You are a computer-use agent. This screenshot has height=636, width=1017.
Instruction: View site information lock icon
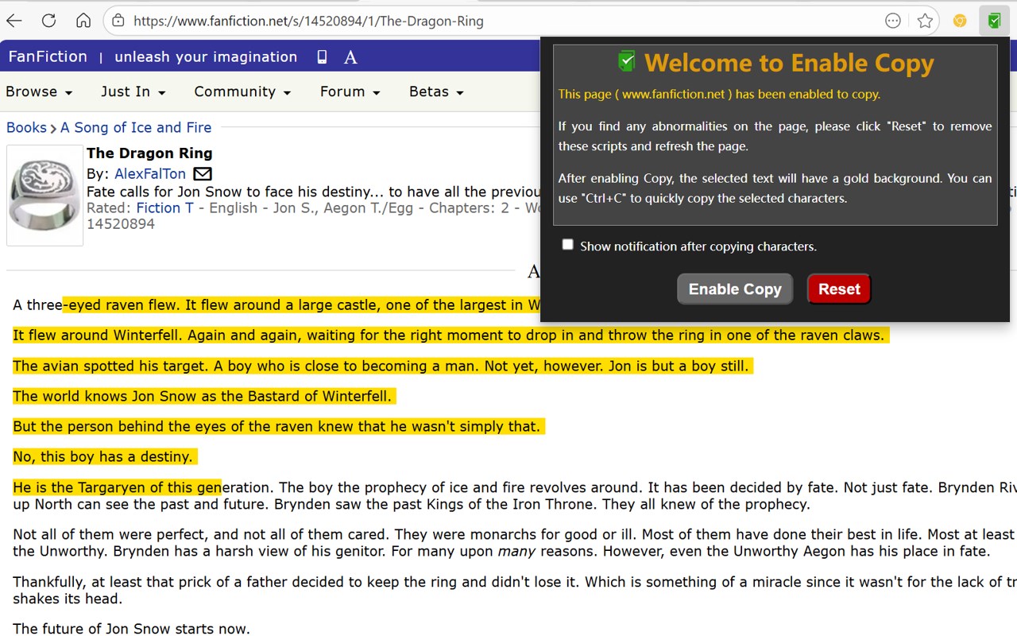tap(118, 21)
